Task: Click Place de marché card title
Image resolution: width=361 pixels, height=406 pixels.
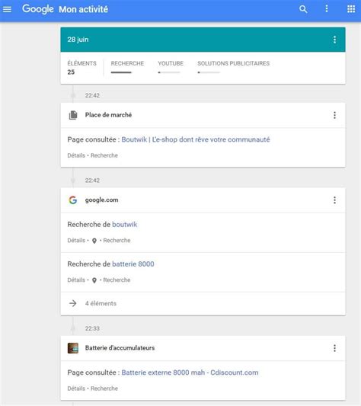Action: pos(108,115)
